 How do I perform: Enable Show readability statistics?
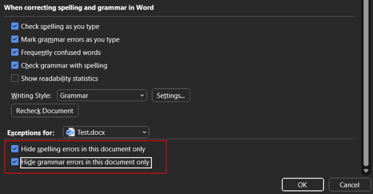click(x=15, y=78)
